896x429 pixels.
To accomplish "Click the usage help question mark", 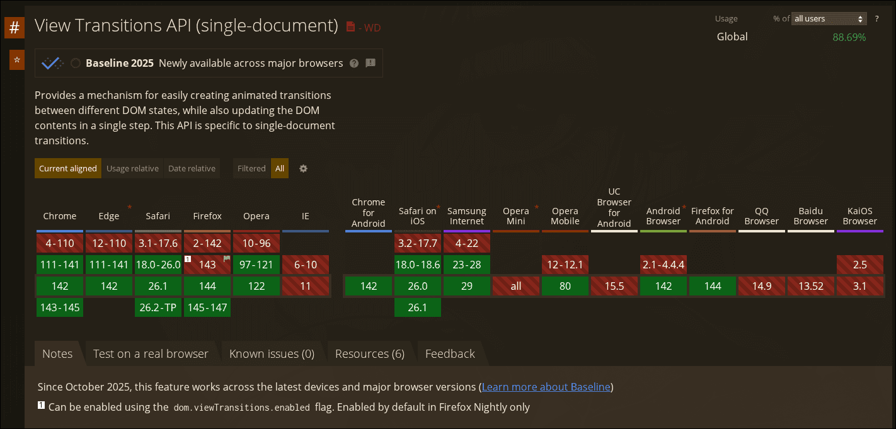I will click(x=876, y=19).
